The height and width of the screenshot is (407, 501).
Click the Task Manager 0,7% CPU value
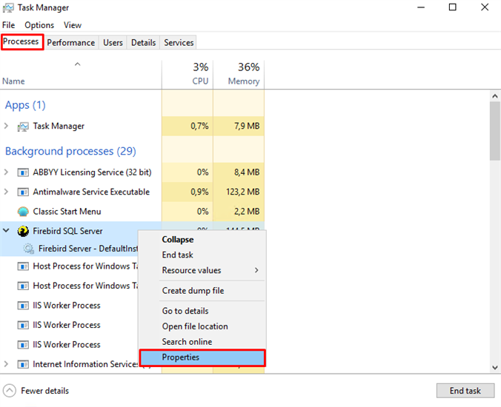click(x=199, y=126)
